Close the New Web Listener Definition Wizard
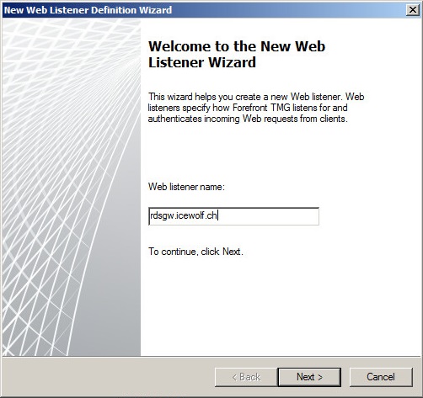This screenshot has height=398, width=423. coord(413,10)
